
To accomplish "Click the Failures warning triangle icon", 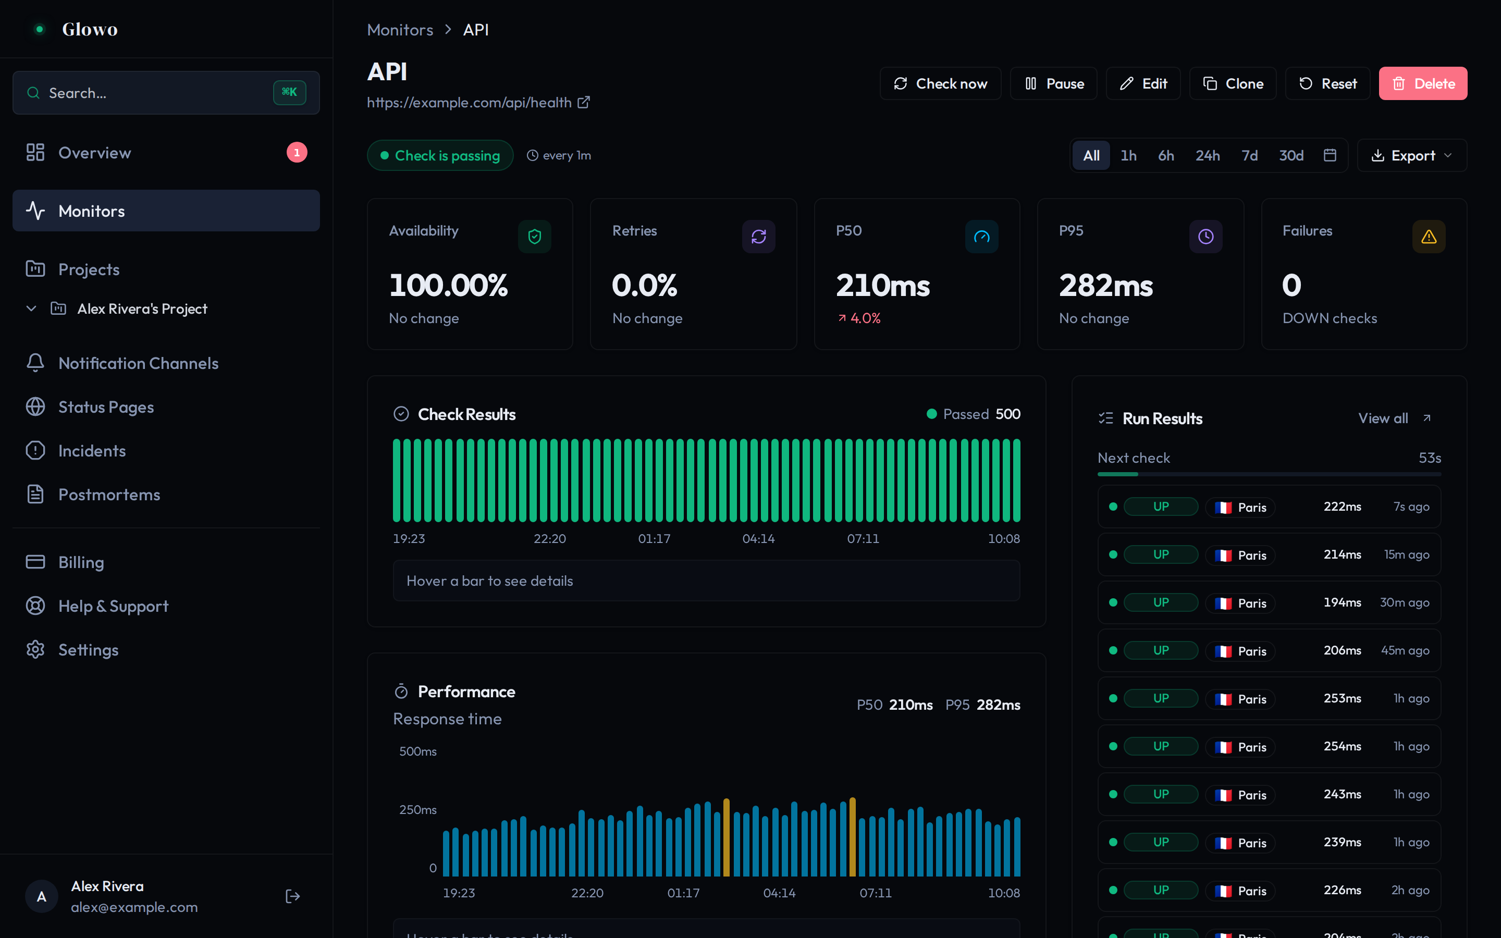I will (x=1429, y=237).
